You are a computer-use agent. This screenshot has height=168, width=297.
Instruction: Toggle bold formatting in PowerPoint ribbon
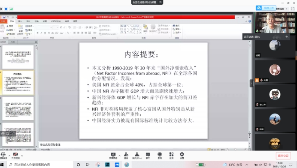pyautogui.click(x=37, y=33)
